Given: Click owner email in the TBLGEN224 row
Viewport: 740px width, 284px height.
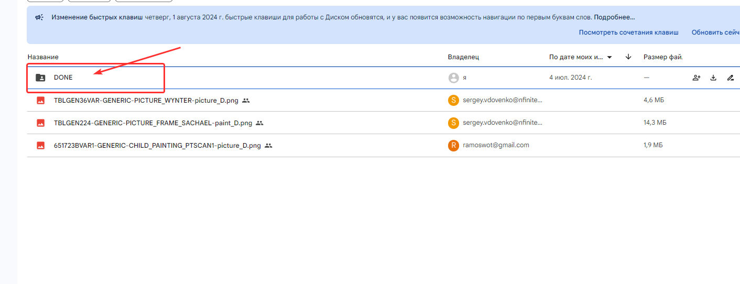Looking at the screenshot, I should [x=503, y=123].
